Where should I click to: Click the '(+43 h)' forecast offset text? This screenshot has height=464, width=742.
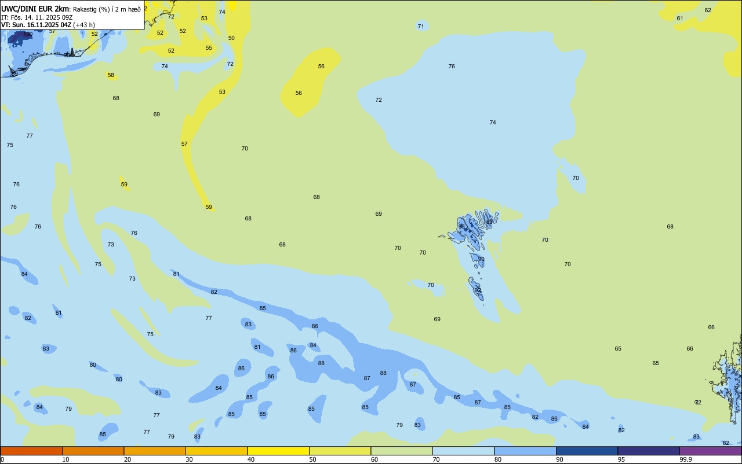[x=84, y=25]
